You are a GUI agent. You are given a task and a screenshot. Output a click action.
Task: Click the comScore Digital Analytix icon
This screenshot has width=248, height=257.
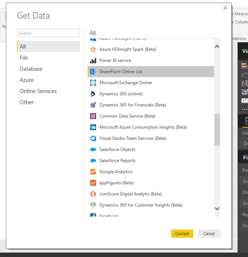93,194
